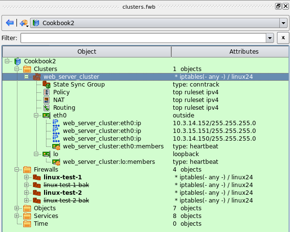The width and height of the screenshot is (290, 232).
Task: Click the Firewalls folder icon
Action: [x=27, y=170]
